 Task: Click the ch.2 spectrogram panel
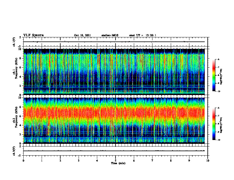click(114, 121)
